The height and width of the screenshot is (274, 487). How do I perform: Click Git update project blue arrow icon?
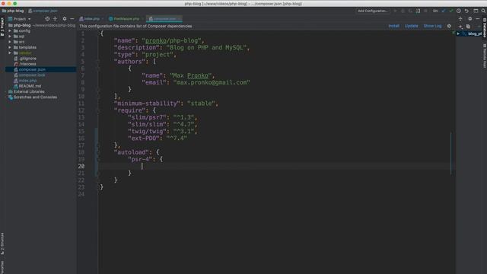444,11
